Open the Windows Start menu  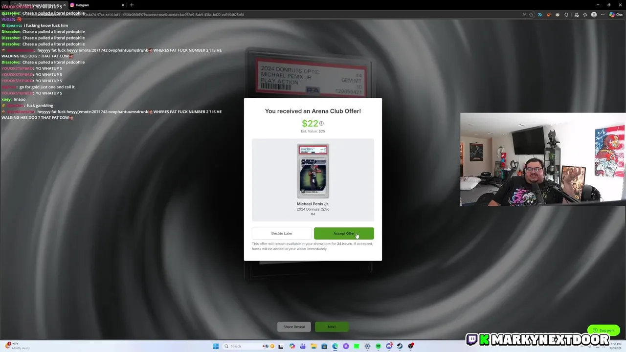(x=216, y=346)
